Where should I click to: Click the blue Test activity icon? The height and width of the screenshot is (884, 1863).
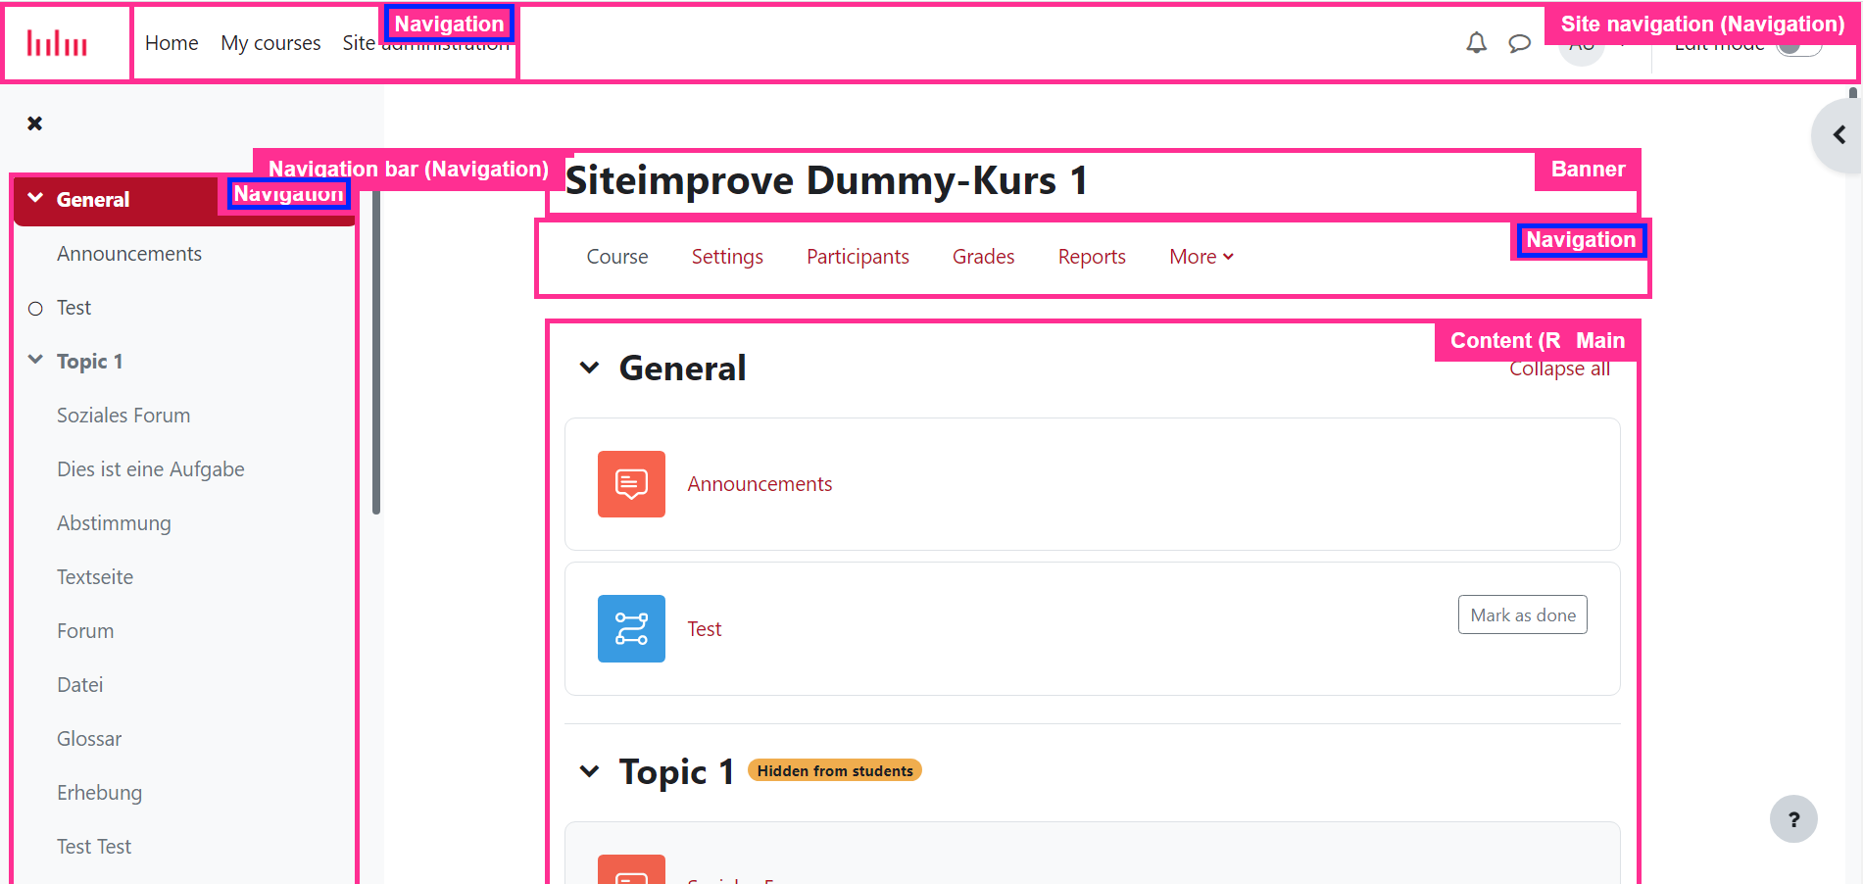click(x=631, y=628)
